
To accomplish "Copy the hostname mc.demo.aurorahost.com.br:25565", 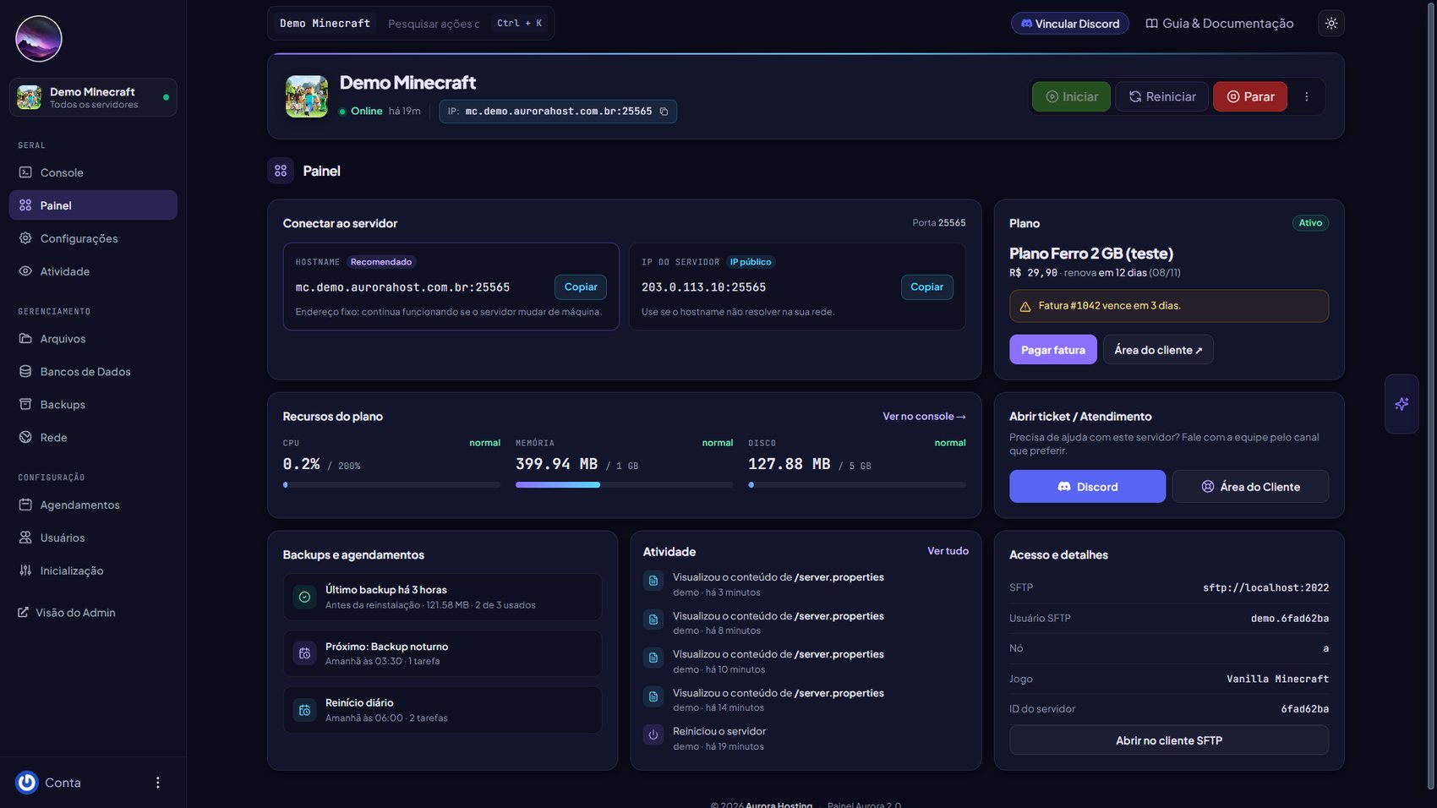I will pyautogui.click(x=581, y=287).
